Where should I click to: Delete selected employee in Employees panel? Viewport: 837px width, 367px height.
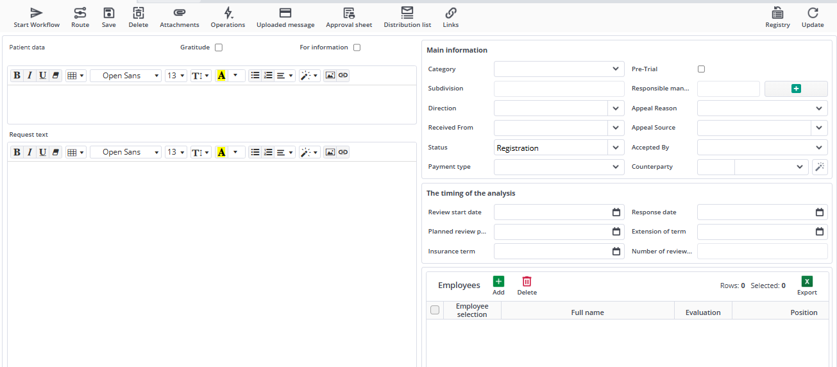[x=527, y=286]
